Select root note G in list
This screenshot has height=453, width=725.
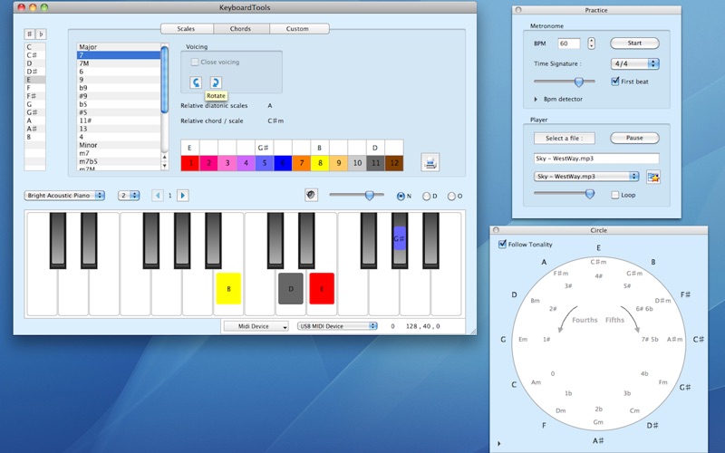pos(35,104)
